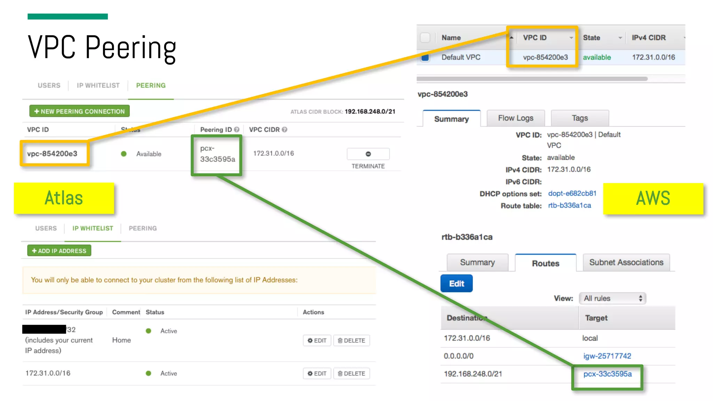Switch to Peering tab in lower Atlas panel
This screenshot has height=401, width=713.
pos(143,228)
